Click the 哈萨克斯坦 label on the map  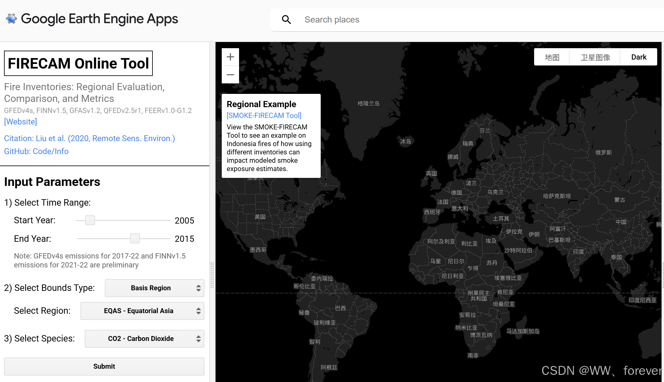[557, 196]
